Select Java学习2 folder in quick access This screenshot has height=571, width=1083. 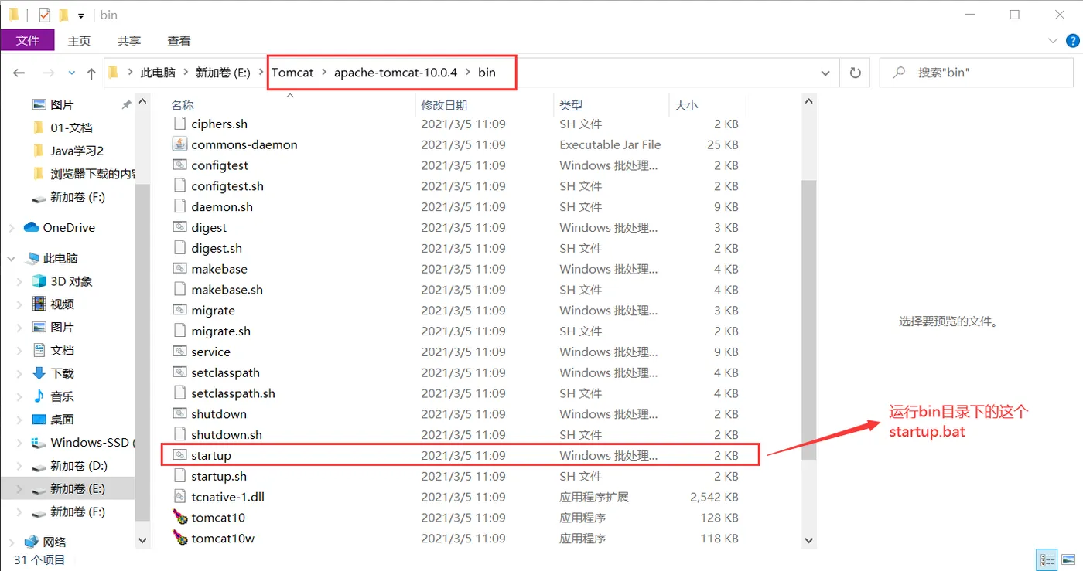pyautogui.click(x=77, y=151)
